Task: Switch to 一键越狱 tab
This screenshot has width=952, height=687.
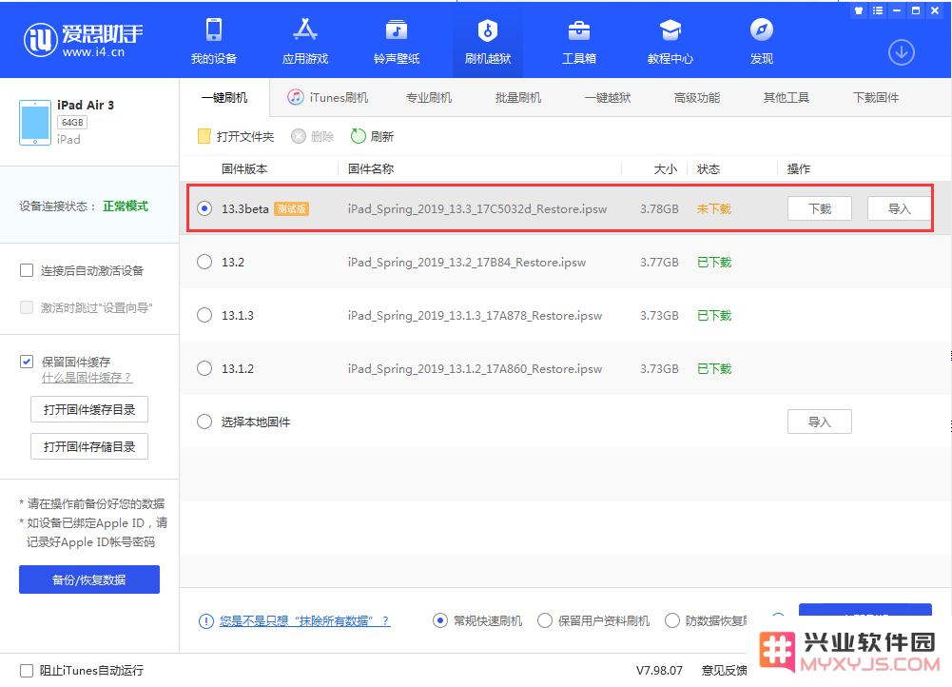Action: 608,98
